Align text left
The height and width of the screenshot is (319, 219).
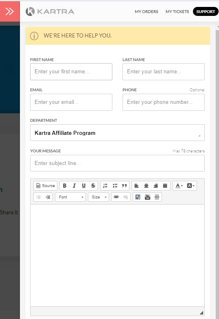(x=137, y=185)
